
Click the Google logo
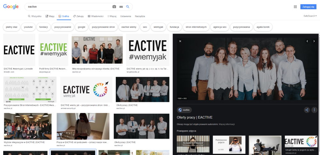[11, 6]
